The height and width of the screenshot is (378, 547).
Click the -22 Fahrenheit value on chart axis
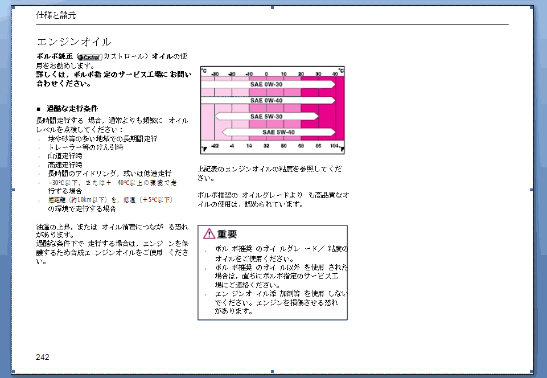click(215, 146)
